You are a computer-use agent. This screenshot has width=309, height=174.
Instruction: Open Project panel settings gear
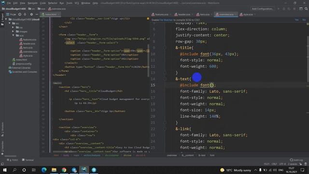tap(31, 14)
